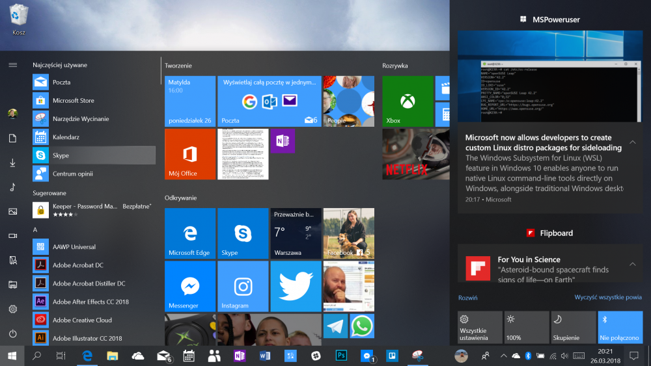Open Videos from Start sidebar
This screenshot has height=366, width=651.
[x=13, y=236]
